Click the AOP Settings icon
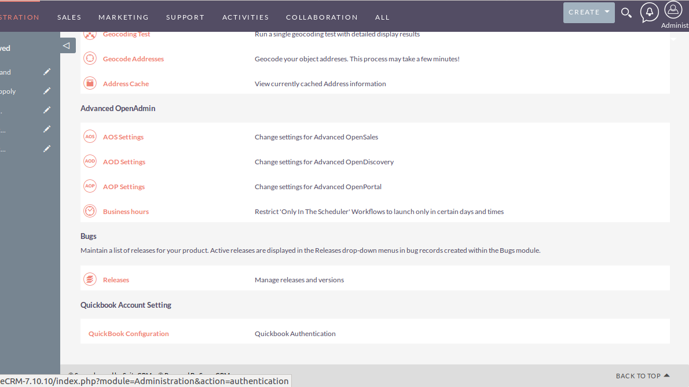The width and height of the screenshot is (689, 387). (x=90, y=186)
